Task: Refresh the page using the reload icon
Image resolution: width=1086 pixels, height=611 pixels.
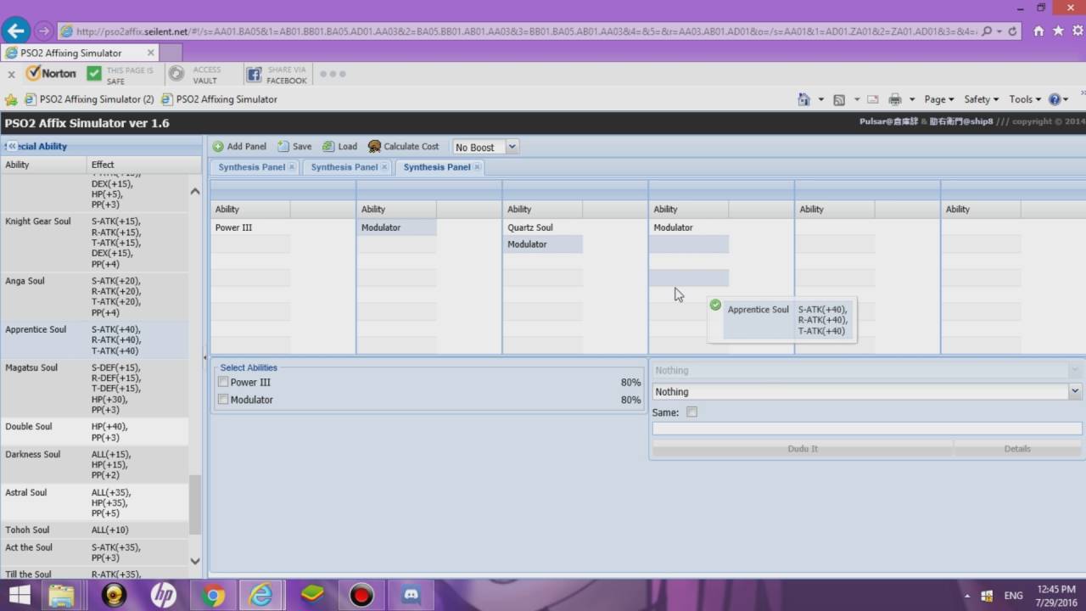Action: tap(1012, 31)
